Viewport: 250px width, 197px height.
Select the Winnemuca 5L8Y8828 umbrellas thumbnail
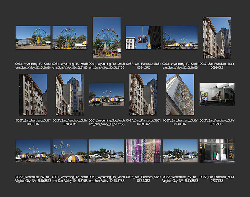(33, 151)
